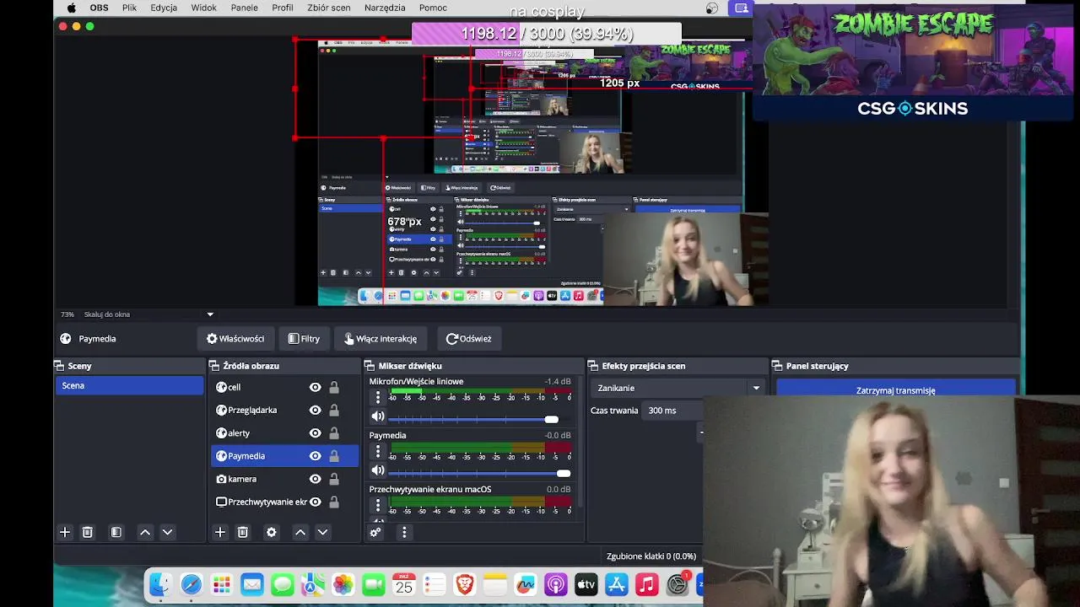
Task: Mute the Mikrofon/Wejście liniowe speaker icon
Action: point(378,416)
